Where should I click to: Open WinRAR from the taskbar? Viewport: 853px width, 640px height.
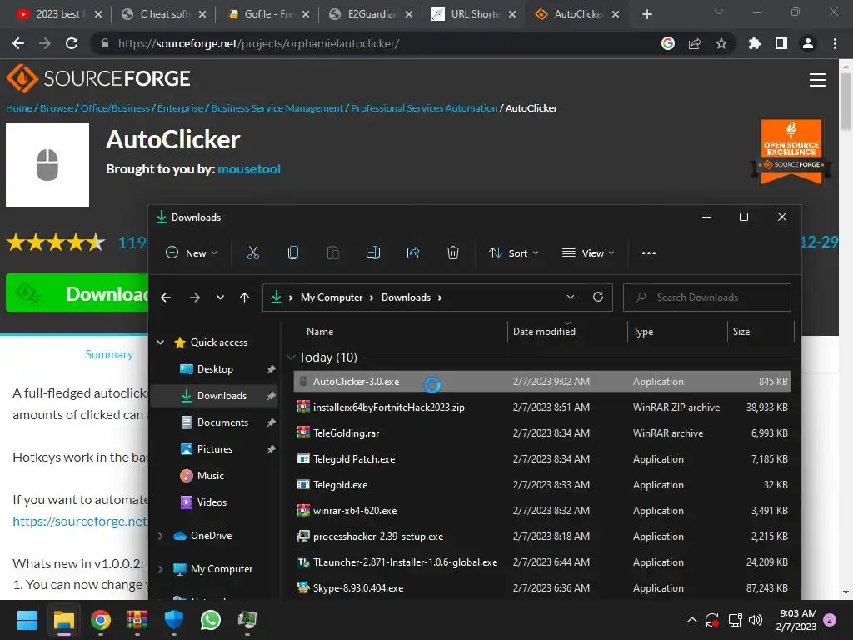(137, 620)
